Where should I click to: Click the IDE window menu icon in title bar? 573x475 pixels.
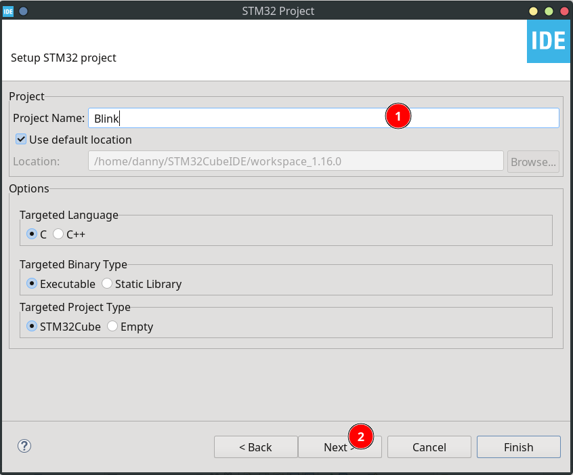pyautogui.click(x=8, y=12)
